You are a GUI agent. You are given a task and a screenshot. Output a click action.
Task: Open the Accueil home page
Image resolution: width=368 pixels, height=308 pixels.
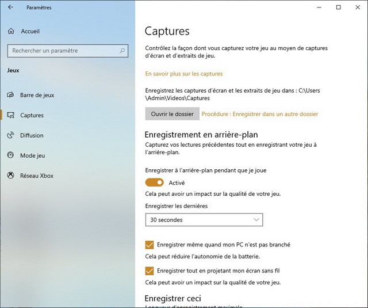30,31
